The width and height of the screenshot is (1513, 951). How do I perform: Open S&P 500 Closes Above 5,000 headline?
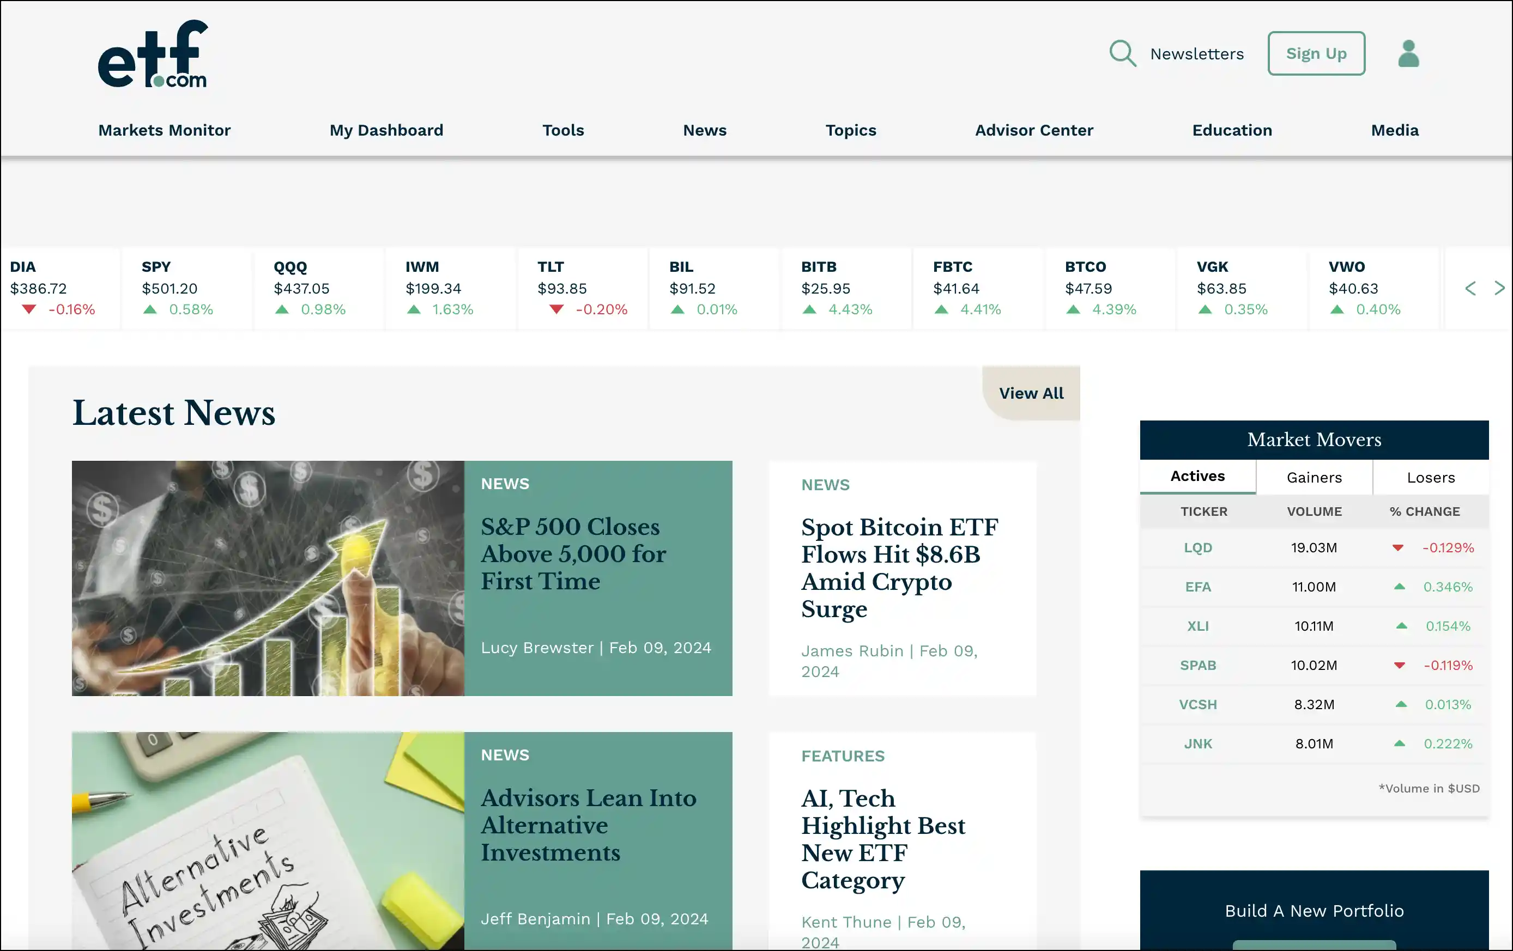573,553
